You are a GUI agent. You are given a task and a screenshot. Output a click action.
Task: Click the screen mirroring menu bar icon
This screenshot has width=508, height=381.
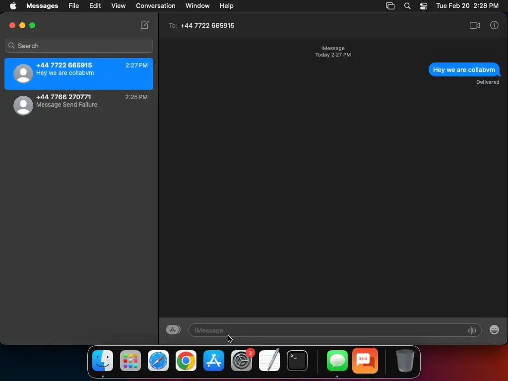(390, 6)
